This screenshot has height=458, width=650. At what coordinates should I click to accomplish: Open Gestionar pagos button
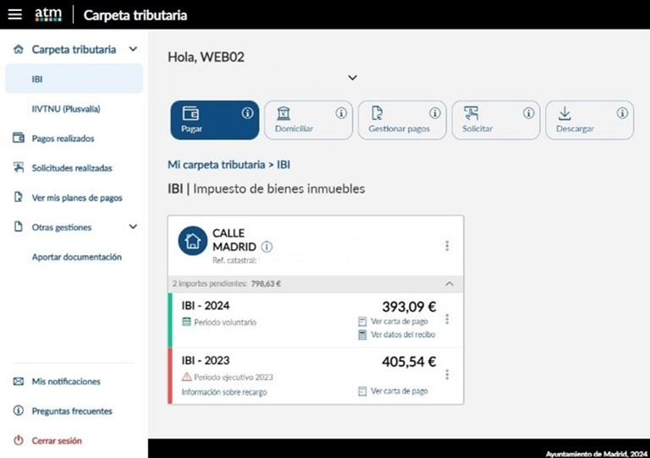pyautogui.click(x=401, y=120)
